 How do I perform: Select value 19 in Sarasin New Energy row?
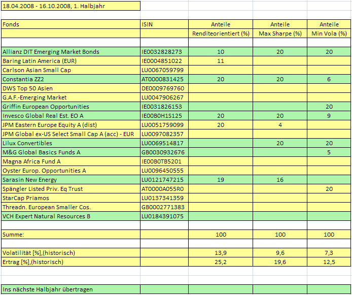click(x=221, y=180)
